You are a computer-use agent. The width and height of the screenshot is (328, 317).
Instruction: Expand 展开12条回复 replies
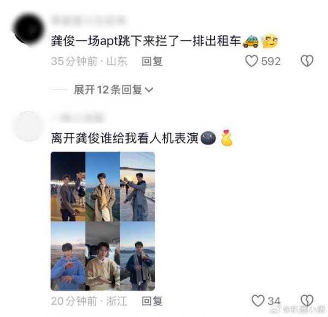pos(113,90)
